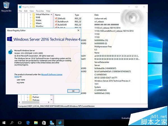Open the Edit menu

coord(26,11)
